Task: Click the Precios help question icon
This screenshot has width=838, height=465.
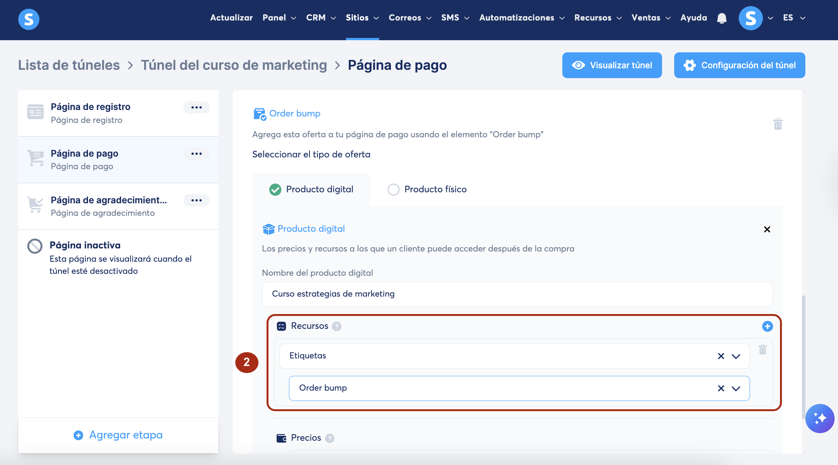Action: 330,438
